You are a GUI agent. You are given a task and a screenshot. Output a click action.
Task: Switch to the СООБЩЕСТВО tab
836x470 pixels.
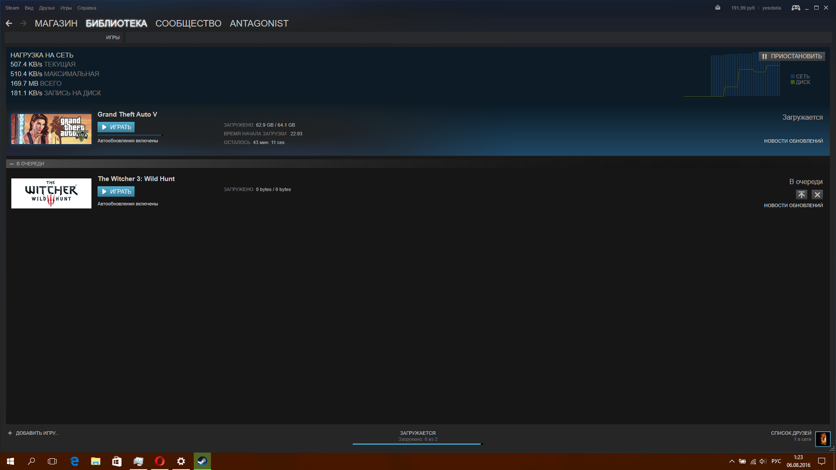click(189, 23)
